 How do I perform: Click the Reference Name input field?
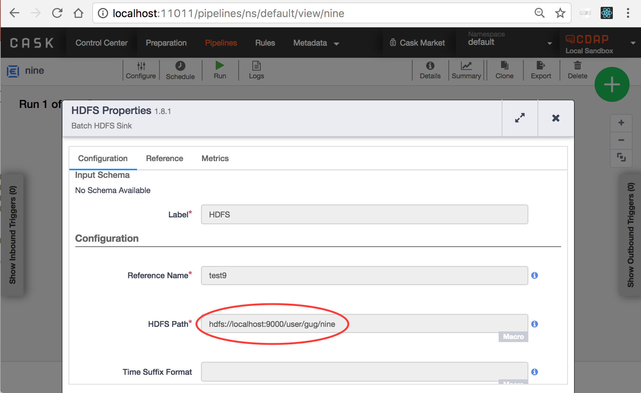click(x=365, y=276)
